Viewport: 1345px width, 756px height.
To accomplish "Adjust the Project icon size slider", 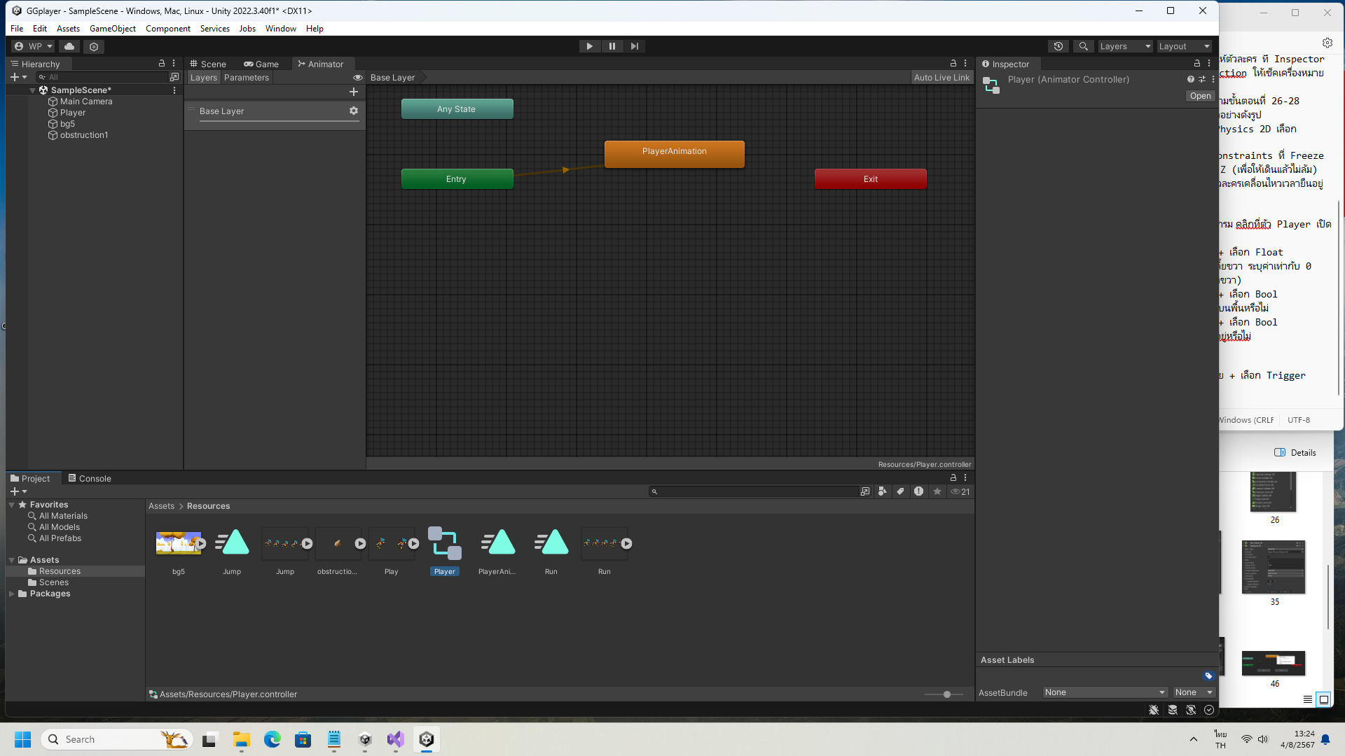I will click(946, 694).
